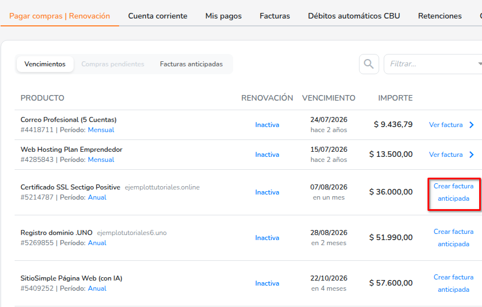Click Inactiva renewal for Web Hosting Plan Emprendedor
The width and height of the screenshot is (482, 307).
coord(267,155)
